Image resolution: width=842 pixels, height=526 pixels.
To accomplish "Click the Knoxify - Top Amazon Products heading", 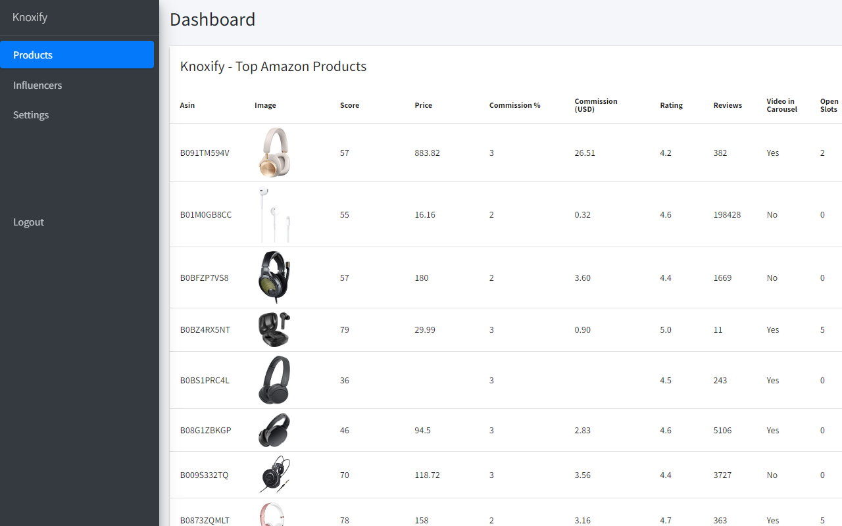I will pyautogui.click(x=273, y=66).
